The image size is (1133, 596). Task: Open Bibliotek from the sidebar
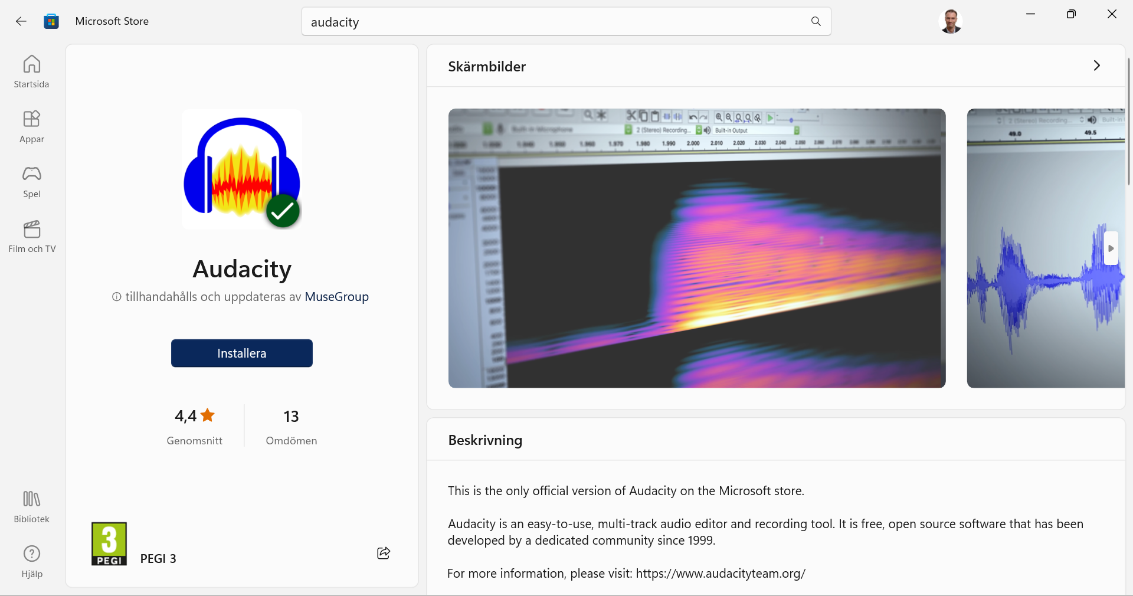coord(31,505)
